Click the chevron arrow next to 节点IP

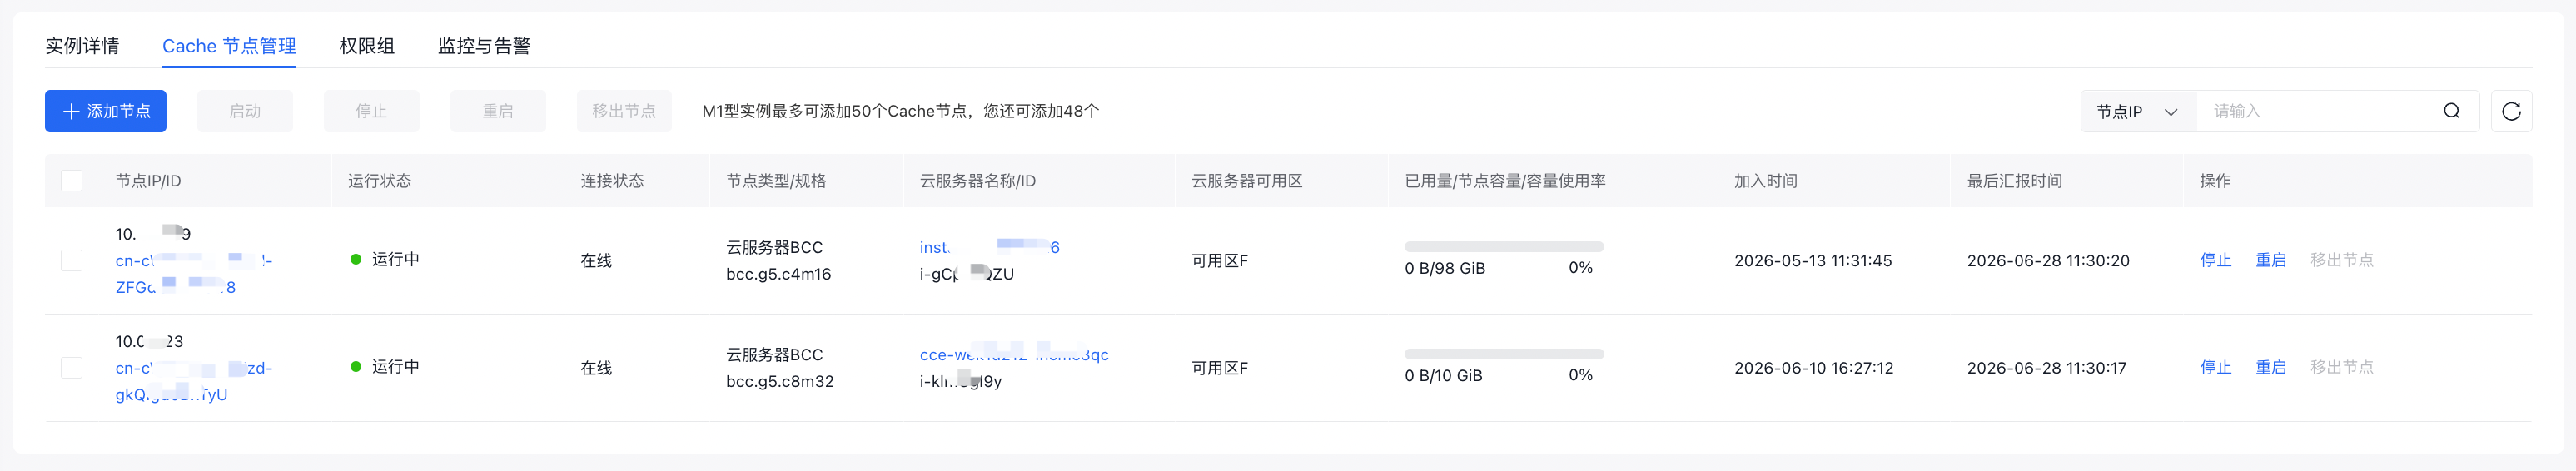coord(2171,112)
